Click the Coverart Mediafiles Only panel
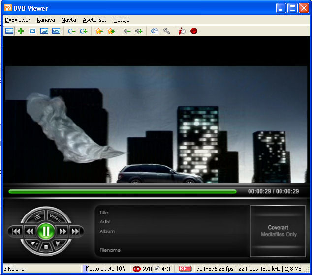This screenshot has height=275, width=312. pos(278,231)
